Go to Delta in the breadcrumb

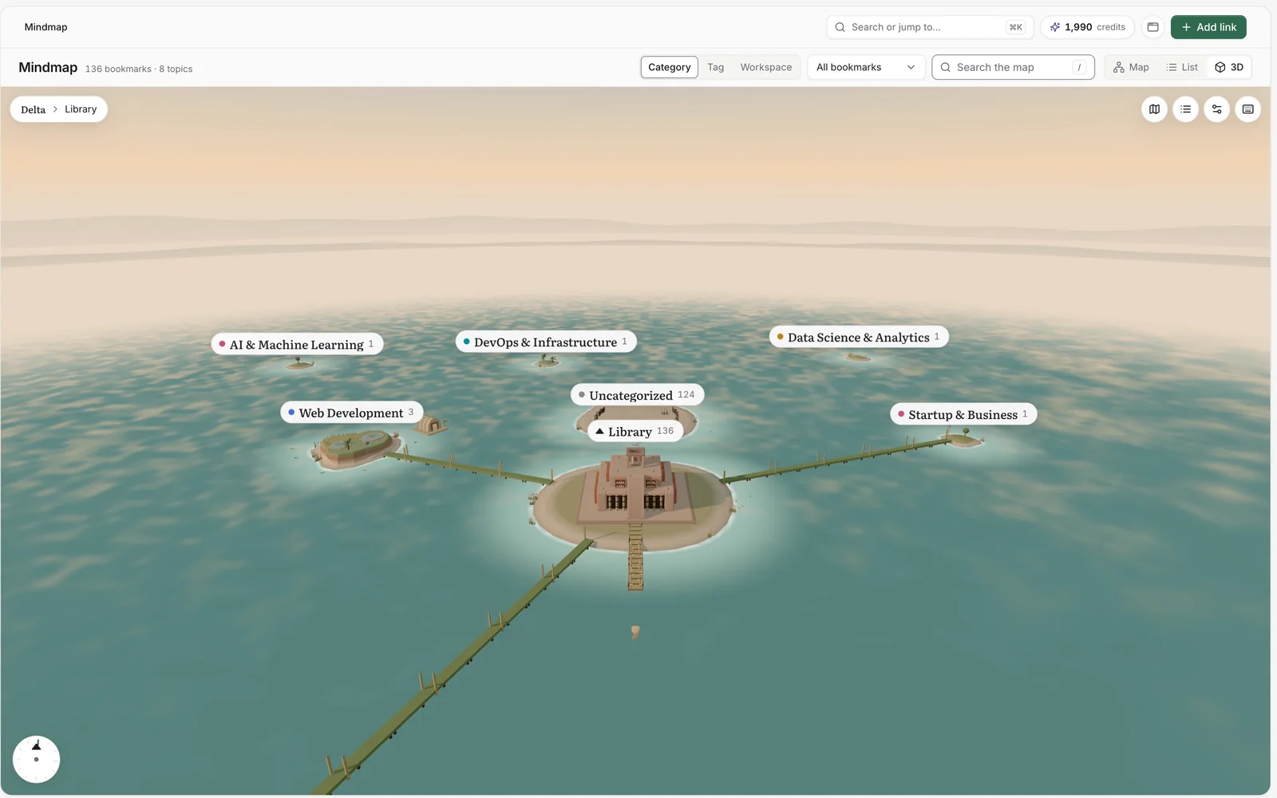pos(33,109)
